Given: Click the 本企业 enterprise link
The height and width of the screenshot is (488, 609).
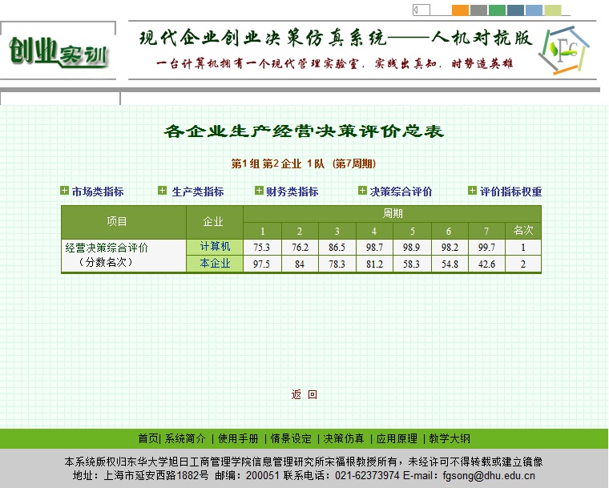Looking at the screenshot, I should 215,264.
